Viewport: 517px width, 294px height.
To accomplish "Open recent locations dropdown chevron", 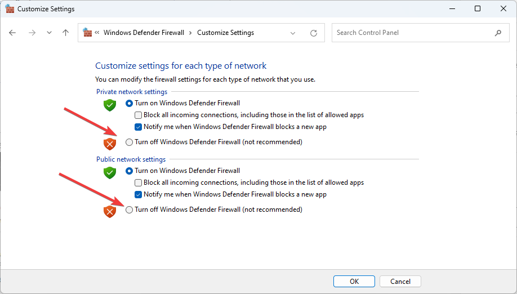I will 49,33.
